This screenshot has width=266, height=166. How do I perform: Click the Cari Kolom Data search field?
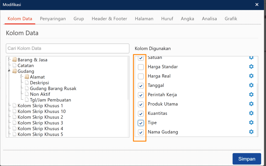click(68, 48)
